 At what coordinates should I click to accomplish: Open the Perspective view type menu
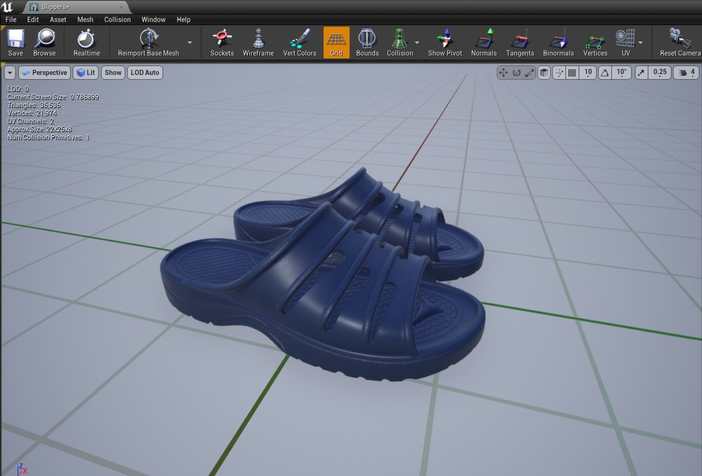[45, 73]
